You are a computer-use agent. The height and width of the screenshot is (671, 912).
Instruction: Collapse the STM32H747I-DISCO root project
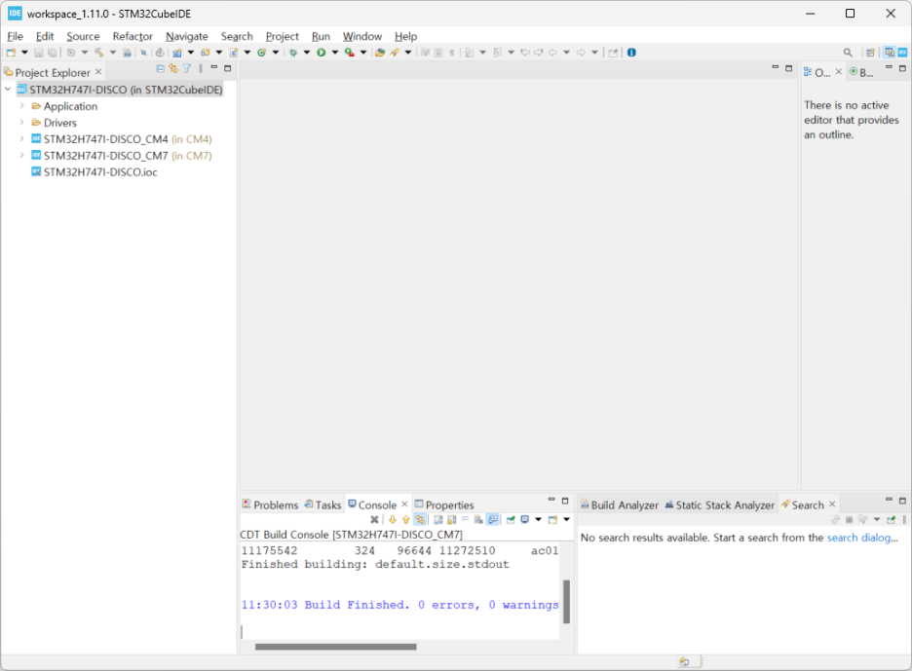pos(8,90)
